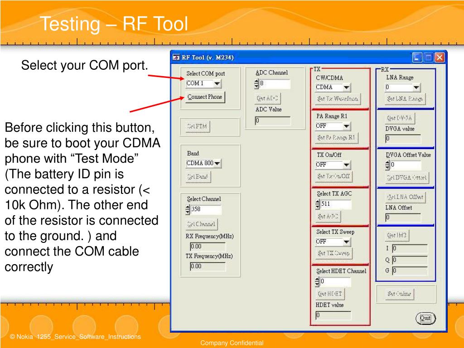This screenshot has height=348, width=464.
Task: Click the DVGA value field
Action: pos(403,139)
